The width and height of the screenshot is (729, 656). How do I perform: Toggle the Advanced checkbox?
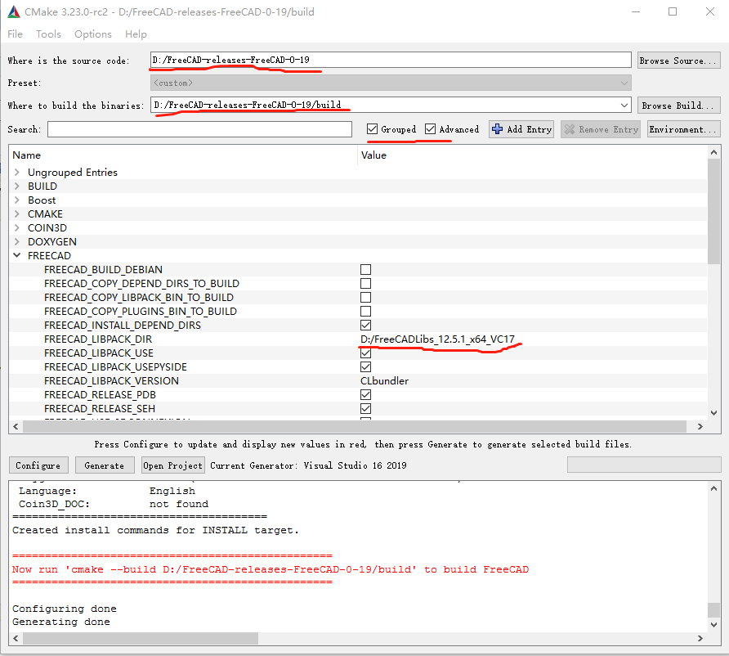coord(430,129)
